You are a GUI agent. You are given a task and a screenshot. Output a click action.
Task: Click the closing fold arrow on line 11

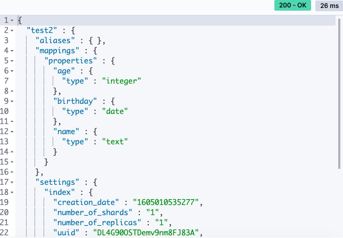click(12, 121)
